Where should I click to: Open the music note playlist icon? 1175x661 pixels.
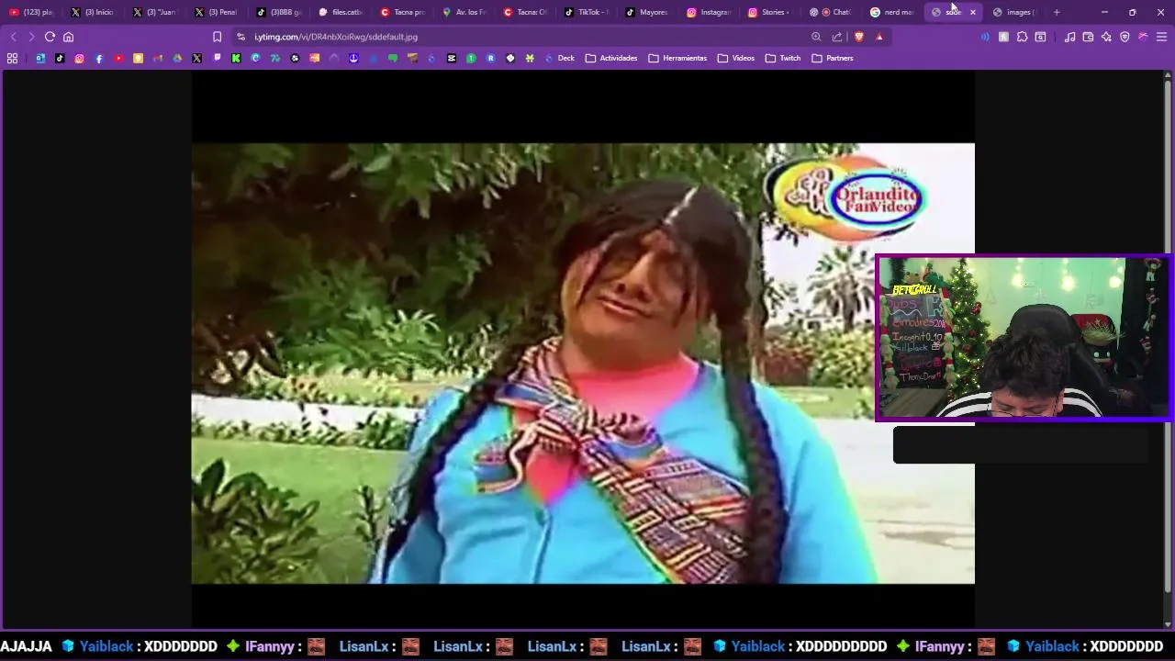click(x=1069, y=37)
